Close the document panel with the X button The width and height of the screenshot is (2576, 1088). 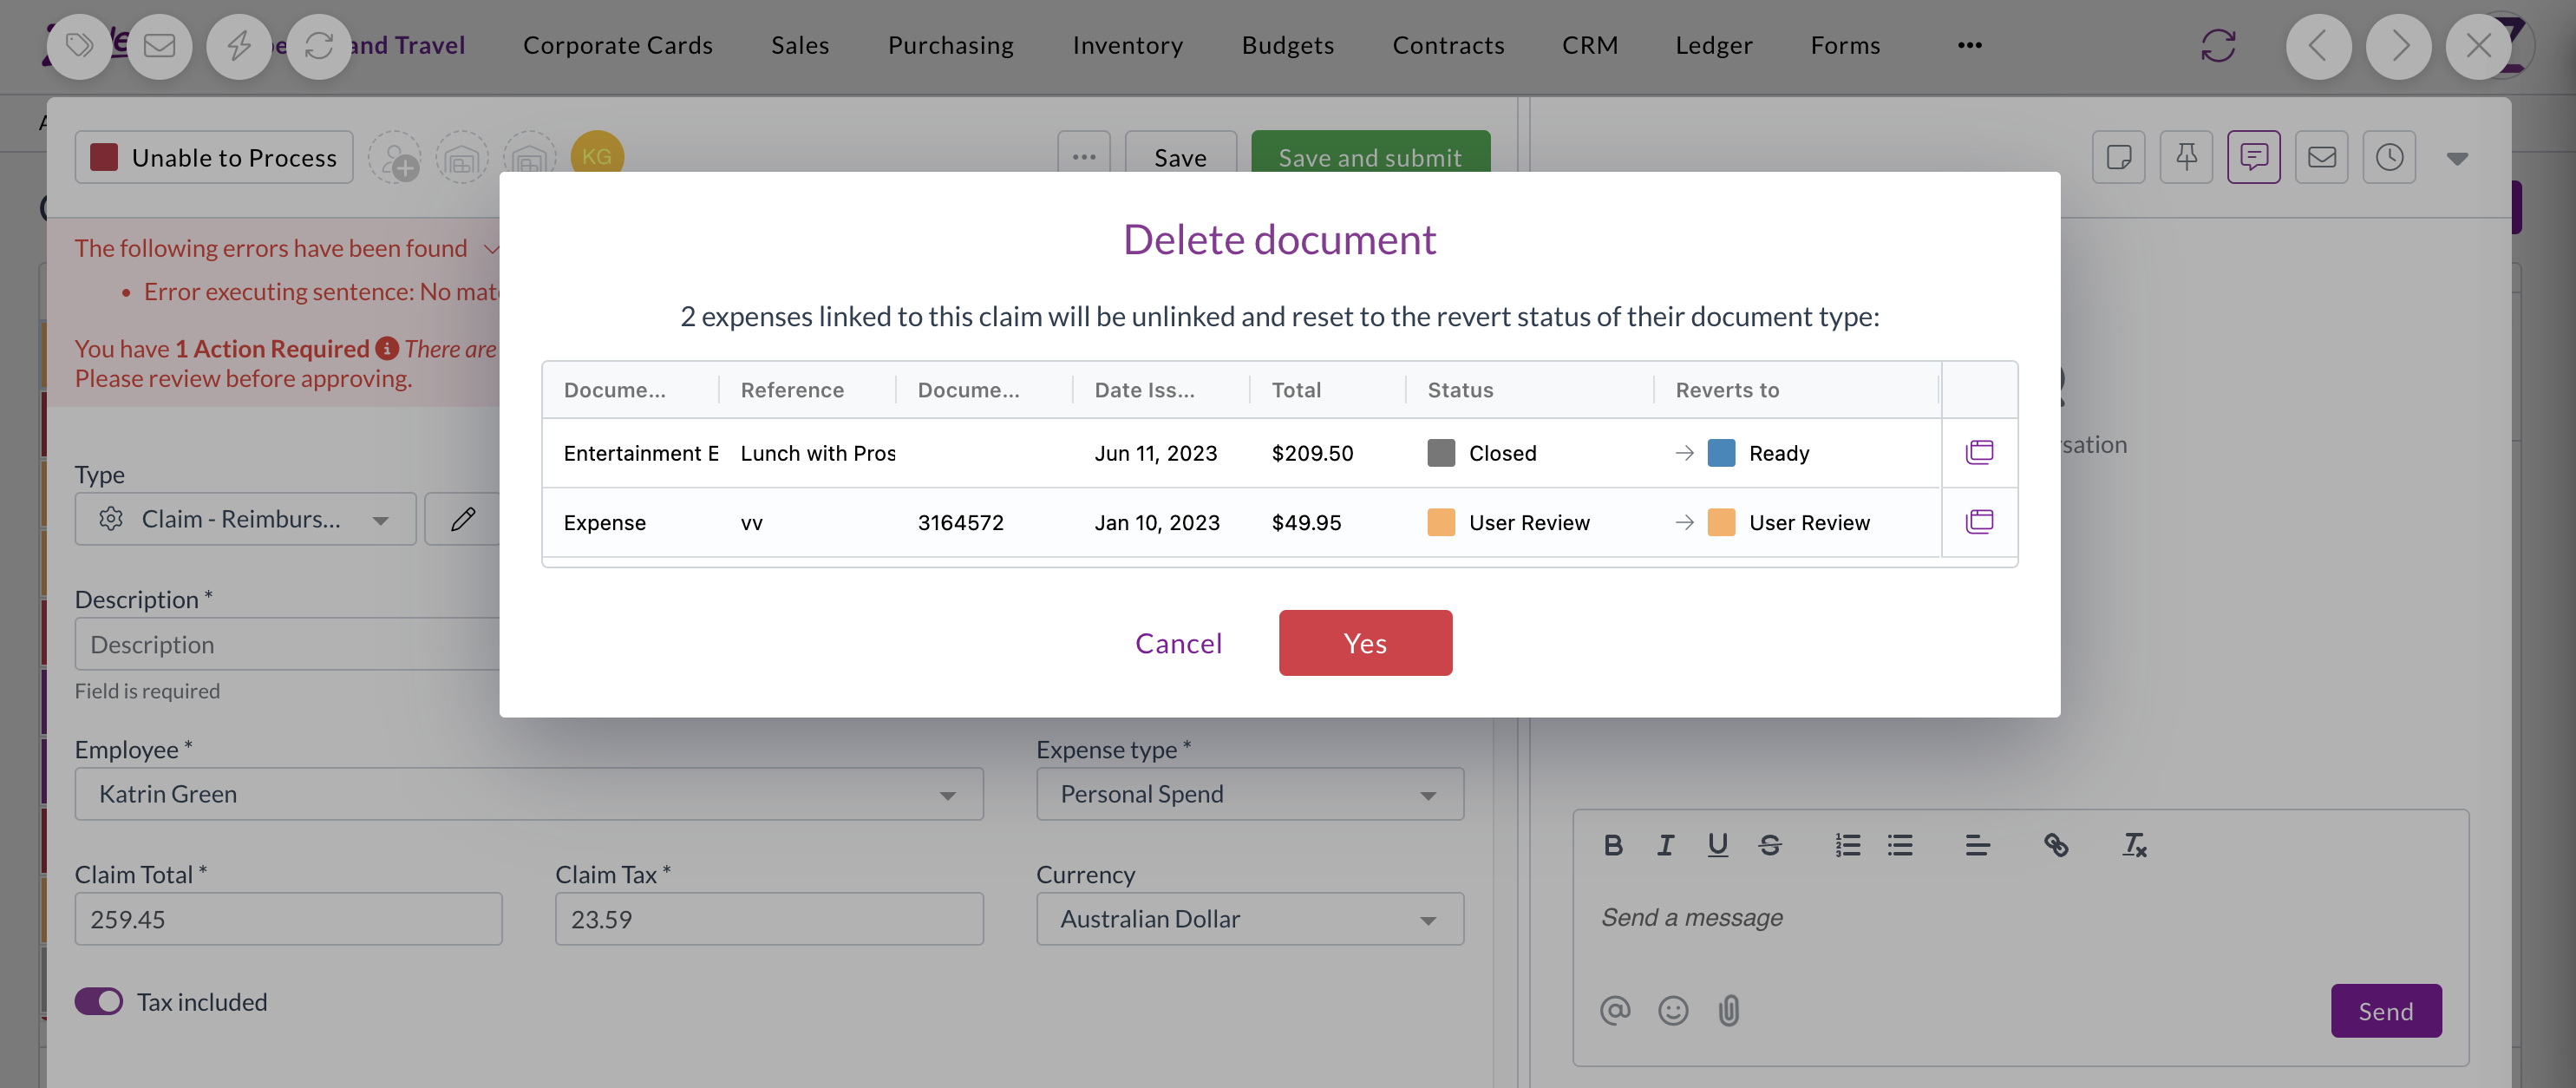[2478, 46]
